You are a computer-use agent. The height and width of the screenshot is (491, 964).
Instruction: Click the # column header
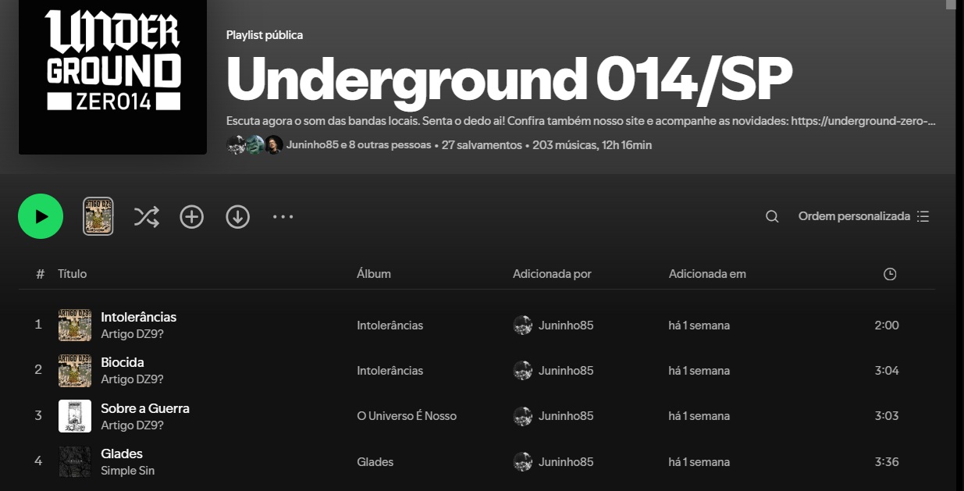coord(40,274)
